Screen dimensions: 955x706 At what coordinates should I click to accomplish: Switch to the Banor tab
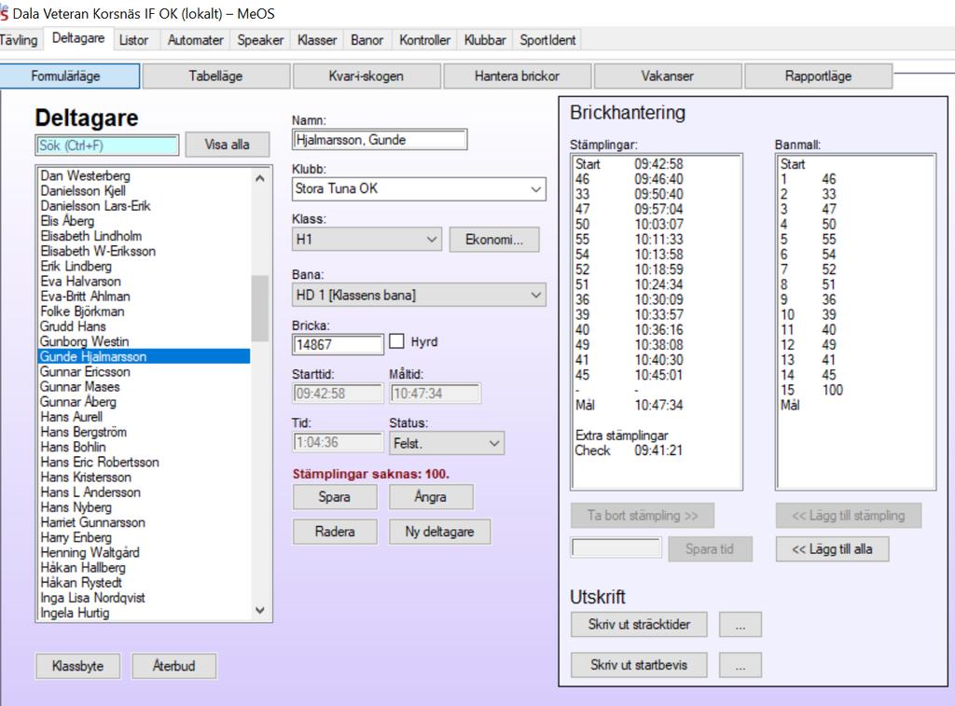(x=367, y=40)
